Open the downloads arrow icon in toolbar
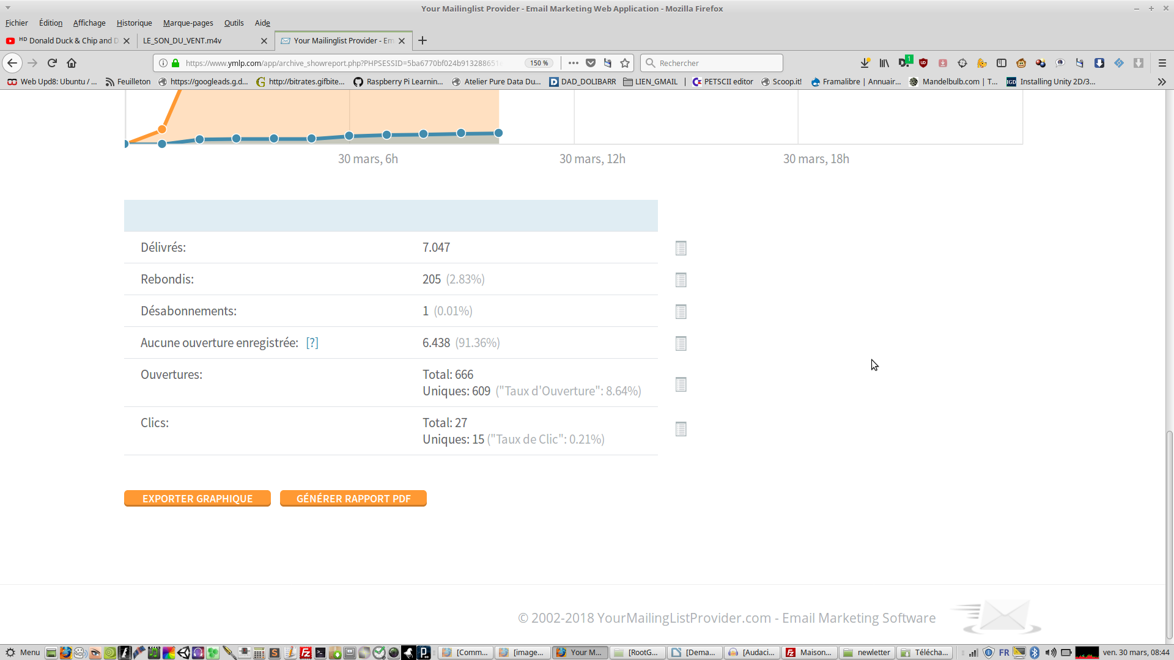This screenshot has height=660, width=1174. [865, 63]
